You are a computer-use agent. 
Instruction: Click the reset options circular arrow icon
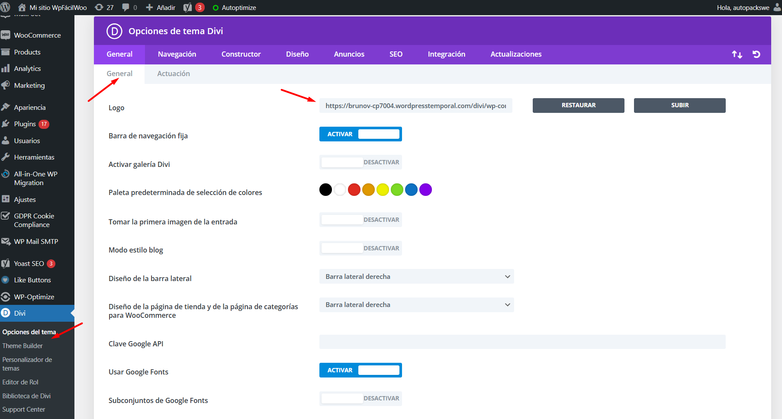(x=756, y=54)
